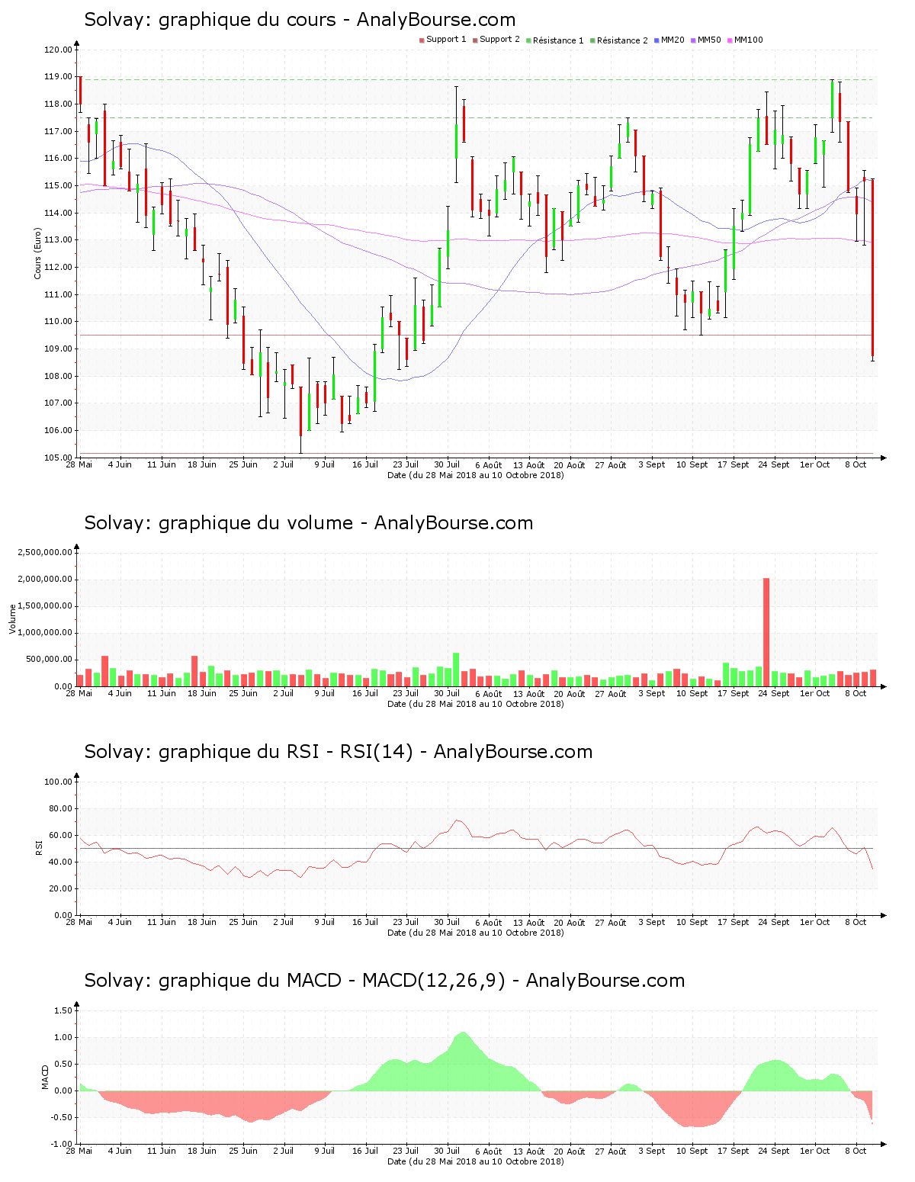Click the MM100 pink legend swatch

tap(730, 40)
